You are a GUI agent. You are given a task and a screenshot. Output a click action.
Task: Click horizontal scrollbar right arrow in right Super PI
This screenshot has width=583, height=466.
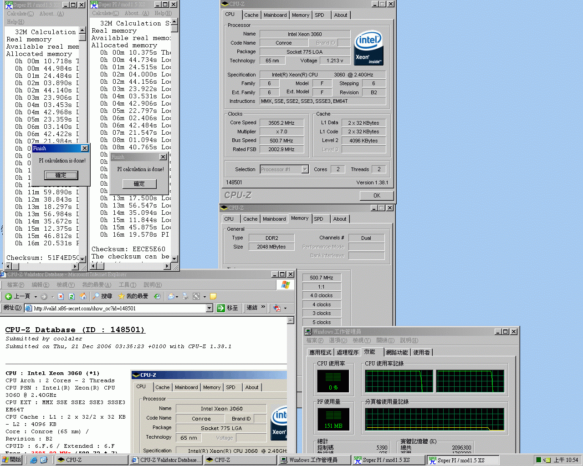167,266
